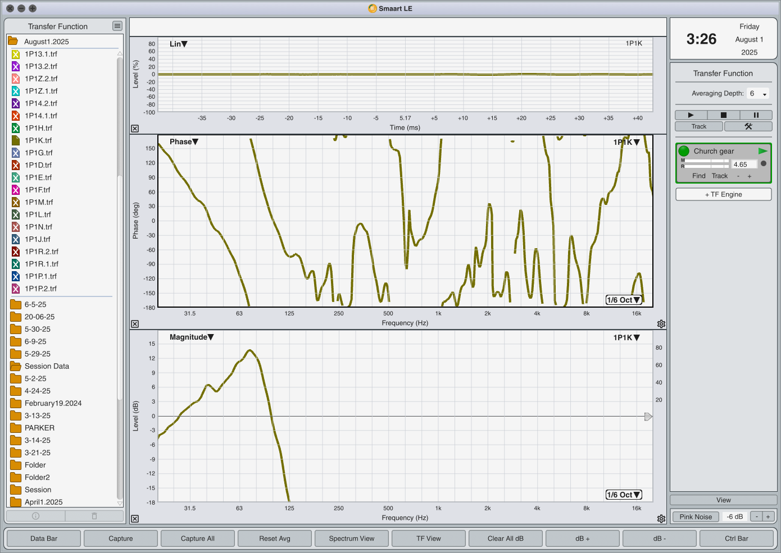
Task: Click the 1P1P.2.trf trace icon
Action: (x=16, y=289)
